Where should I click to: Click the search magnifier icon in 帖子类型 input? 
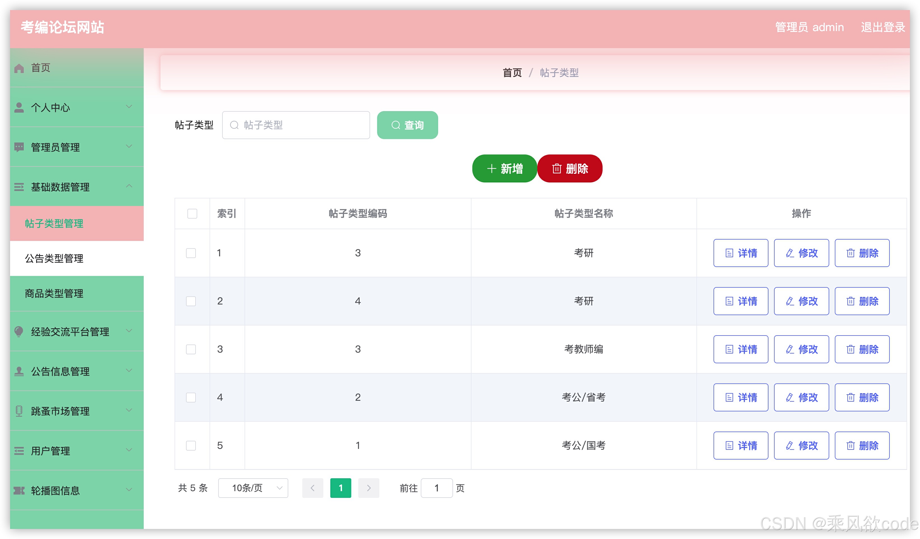[x=235, y=125]
